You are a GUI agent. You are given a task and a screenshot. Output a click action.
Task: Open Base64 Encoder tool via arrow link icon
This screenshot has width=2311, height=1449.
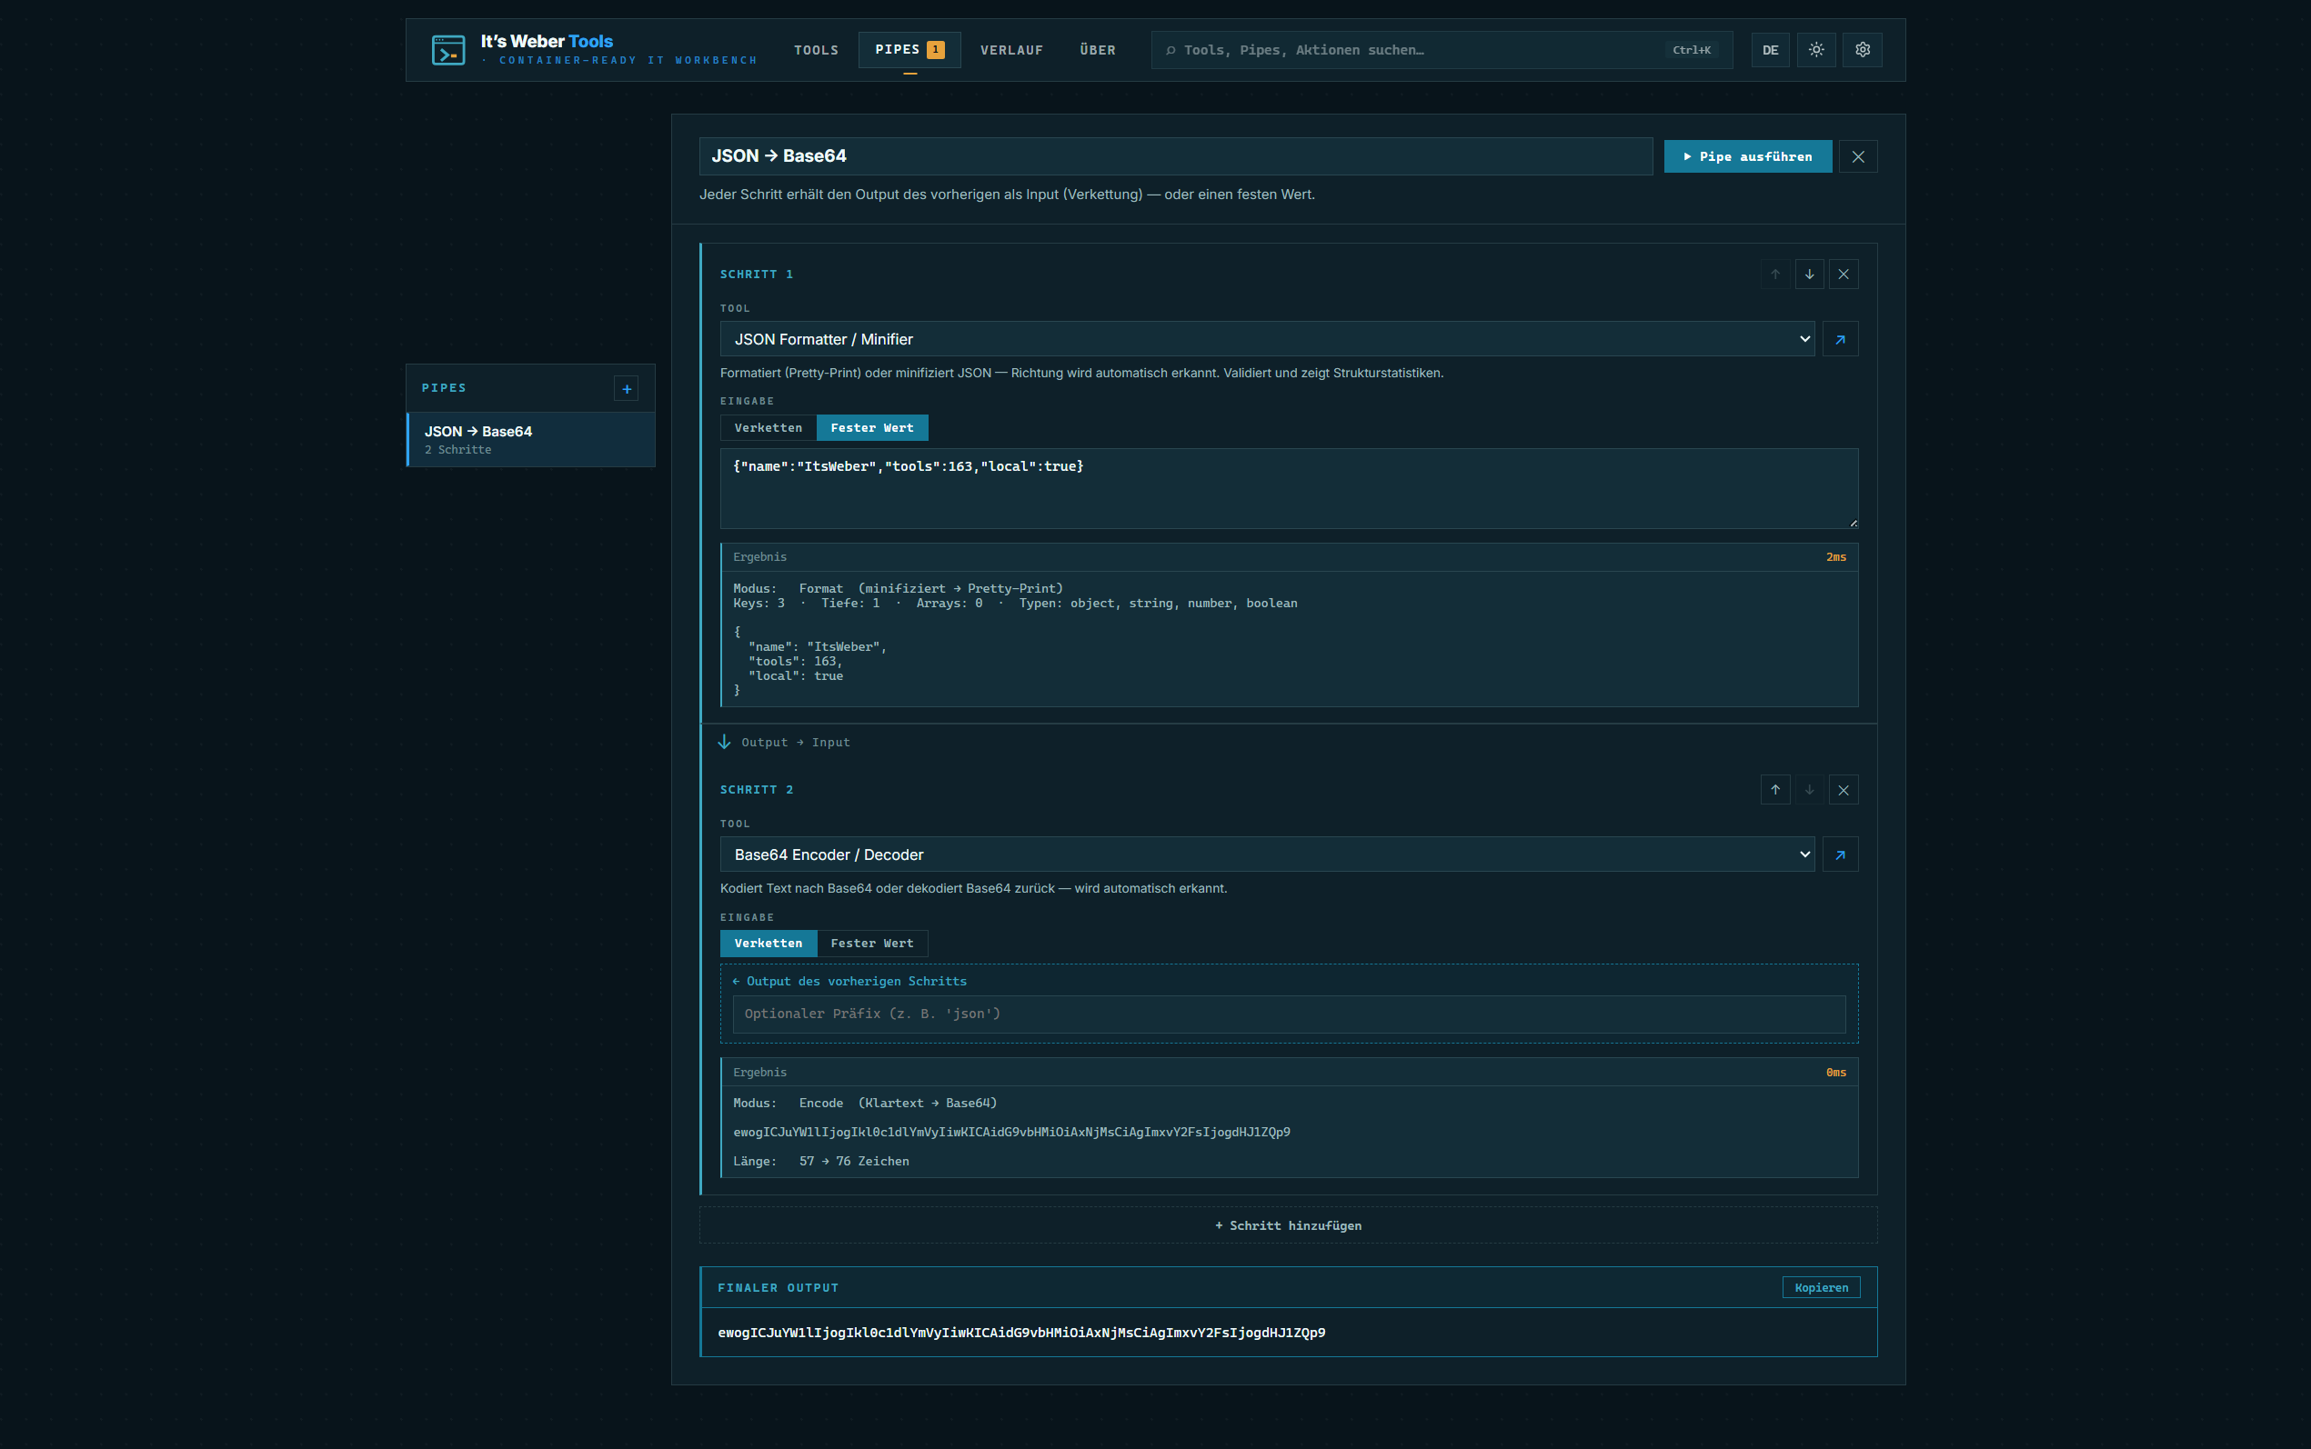(1841, 854)
